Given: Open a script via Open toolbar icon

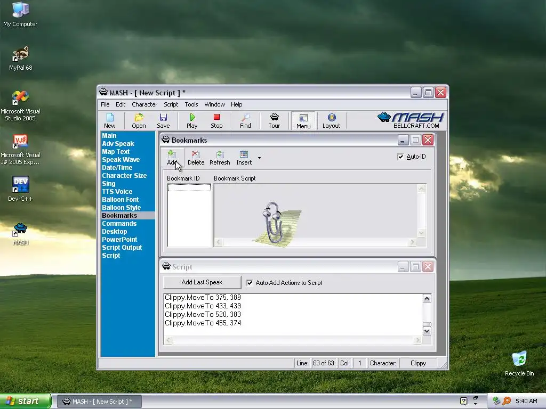Looking at the screenshot, I should pos(139,121).
